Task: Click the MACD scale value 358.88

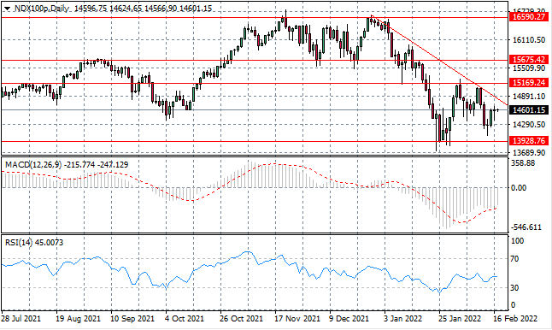Action: pos(523,163)
